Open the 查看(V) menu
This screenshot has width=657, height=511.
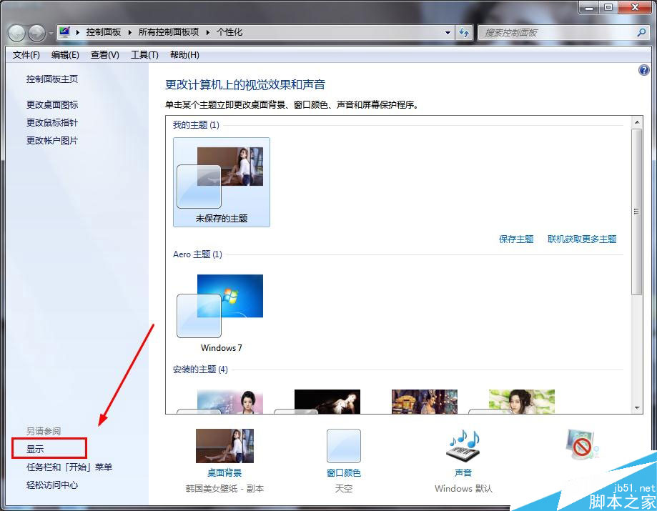(104, 55)
